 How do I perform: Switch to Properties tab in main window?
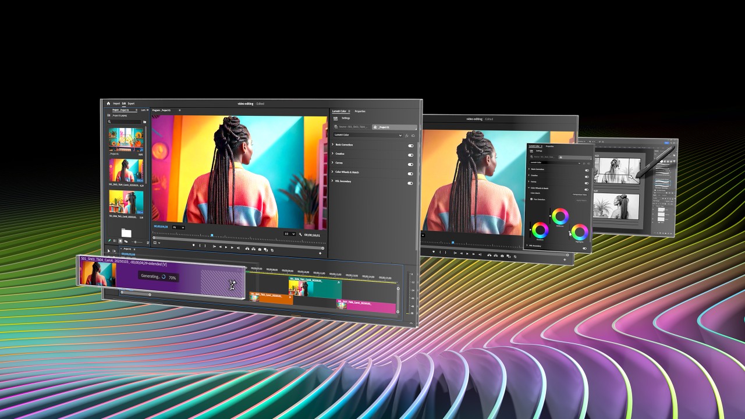tap(360, 111)
